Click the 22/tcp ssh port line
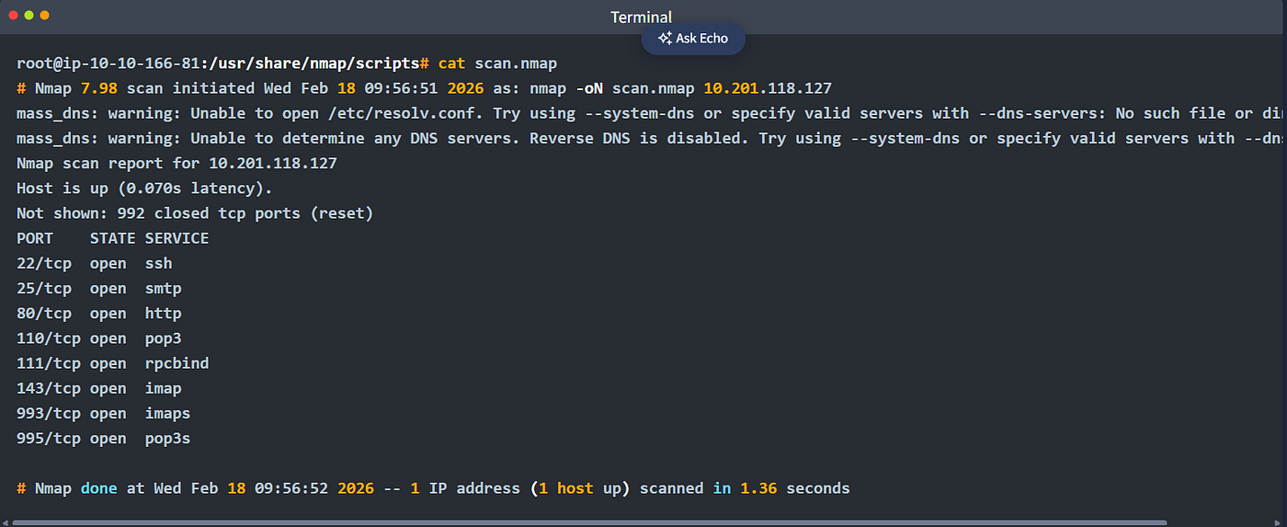Image resolution: width=1287 pixels, height=527 pixels. click(x=95, y=263)
